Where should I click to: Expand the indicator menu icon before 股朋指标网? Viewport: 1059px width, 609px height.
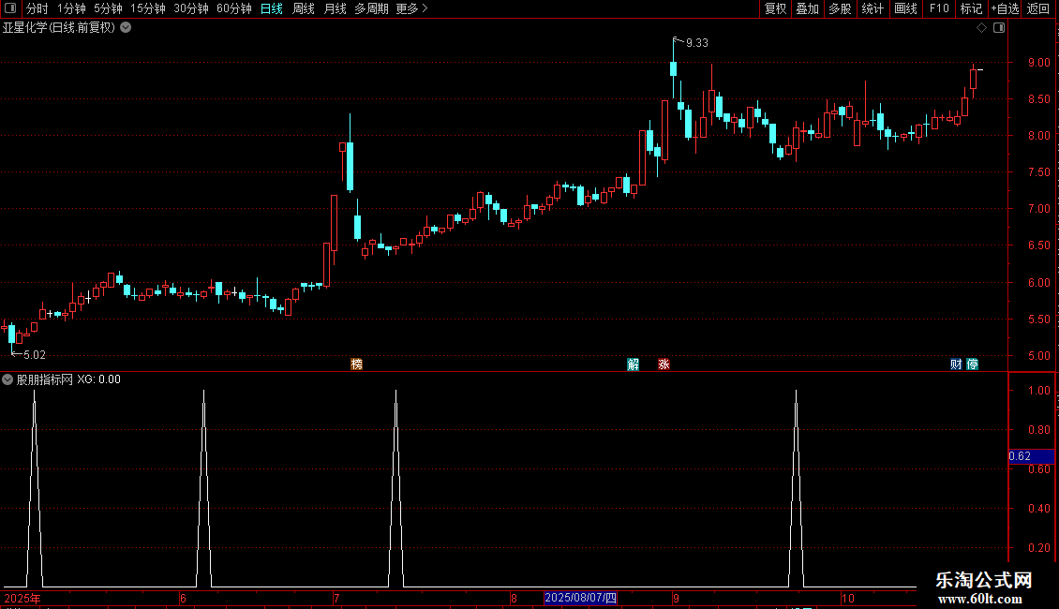(7, 379)
